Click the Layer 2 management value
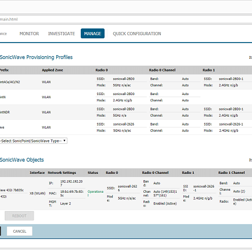Viewport: 252px width, 250px height. click(x=66, y=203)
